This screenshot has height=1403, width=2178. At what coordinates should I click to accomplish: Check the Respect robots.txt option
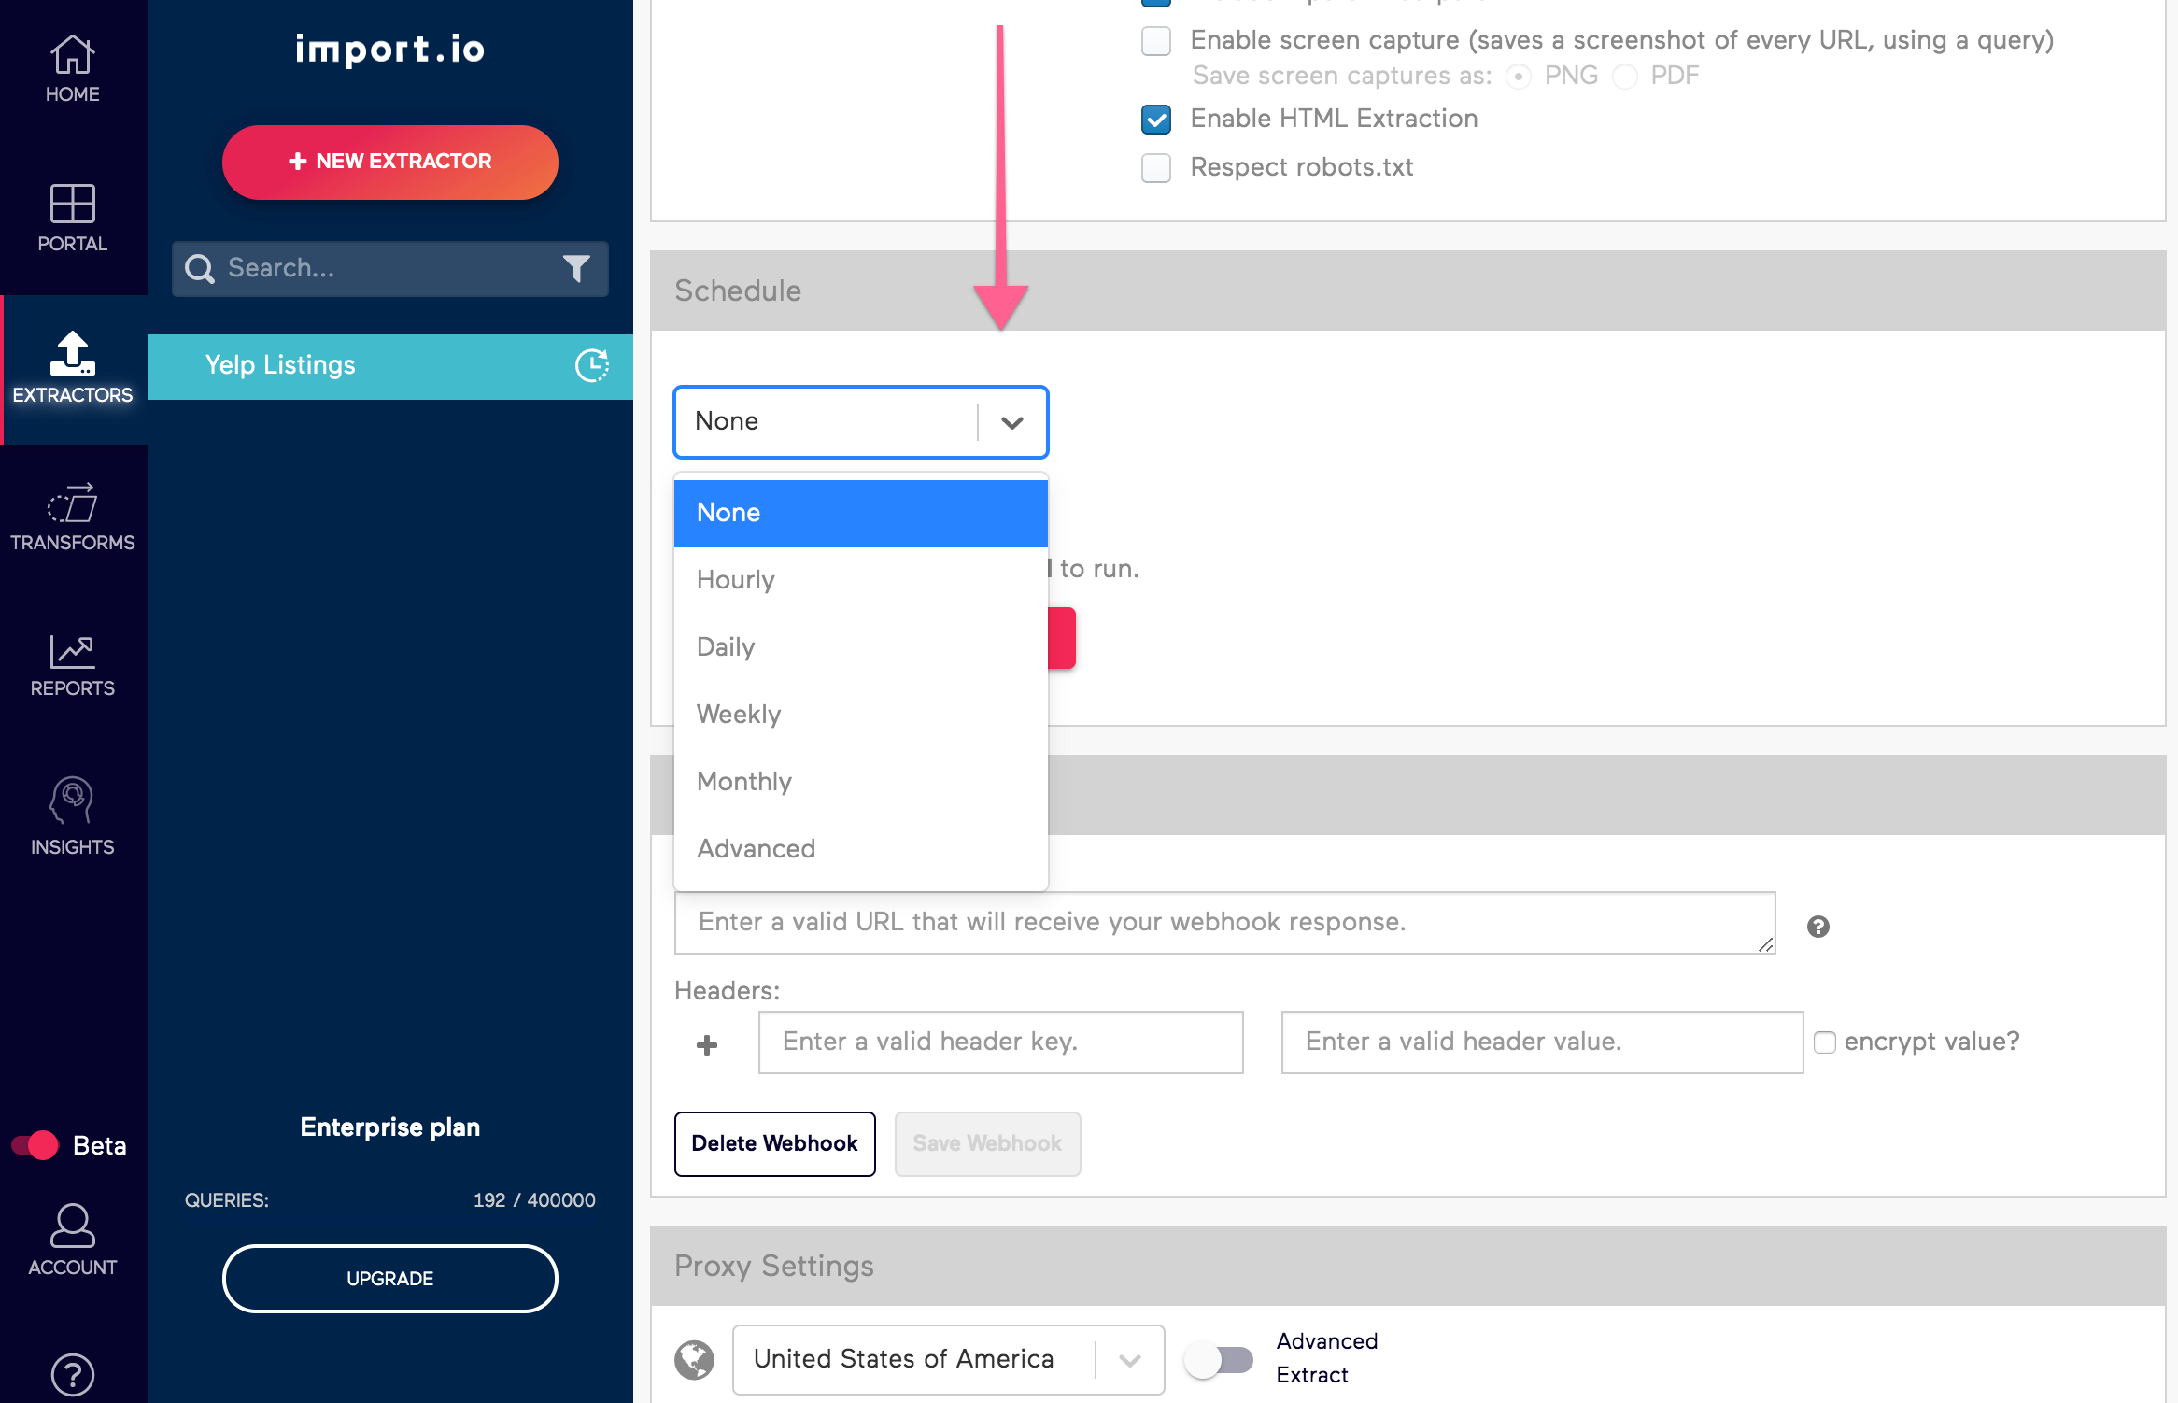tap(1156, 168)
